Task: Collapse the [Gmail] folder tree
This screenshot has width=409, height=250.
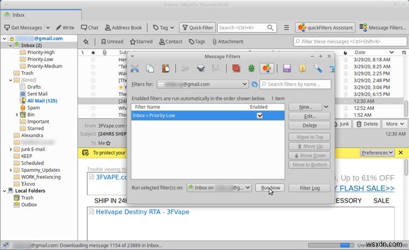Action: tap(11, 80)
